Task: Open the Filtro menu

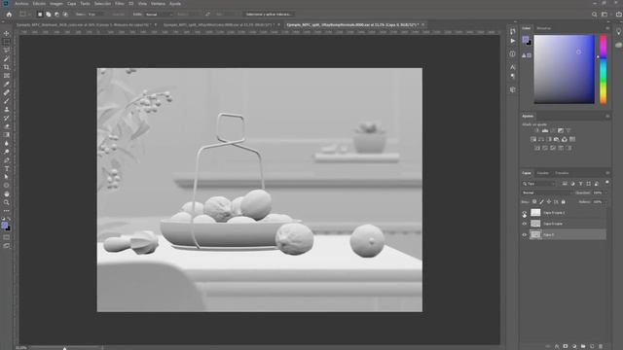Action: click(119, 4)
